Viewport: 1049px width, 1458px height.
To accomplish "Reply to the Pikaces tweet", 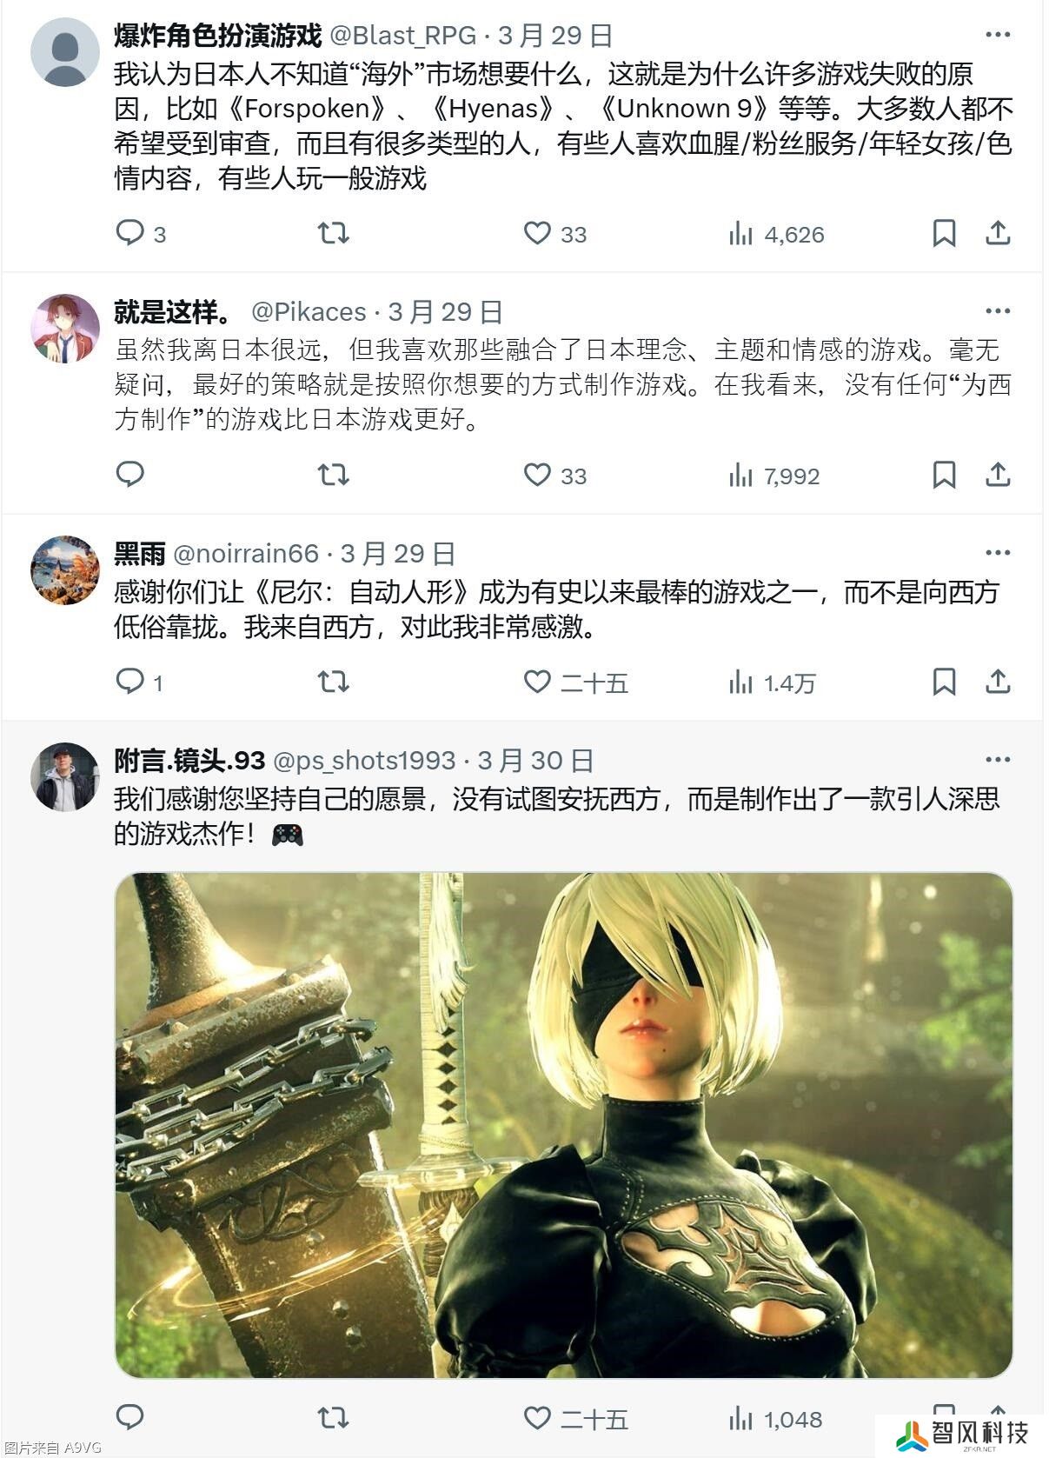I will [x=129, y=475].
